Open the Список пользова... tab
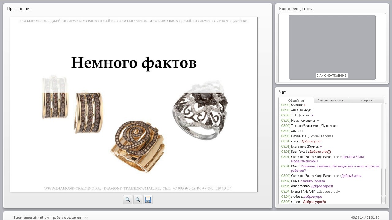Screen dimensions: 392x220 [331, 100]
